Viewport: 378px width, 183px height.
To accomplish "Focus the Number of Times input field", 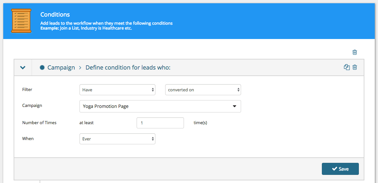I will (160, 123).
